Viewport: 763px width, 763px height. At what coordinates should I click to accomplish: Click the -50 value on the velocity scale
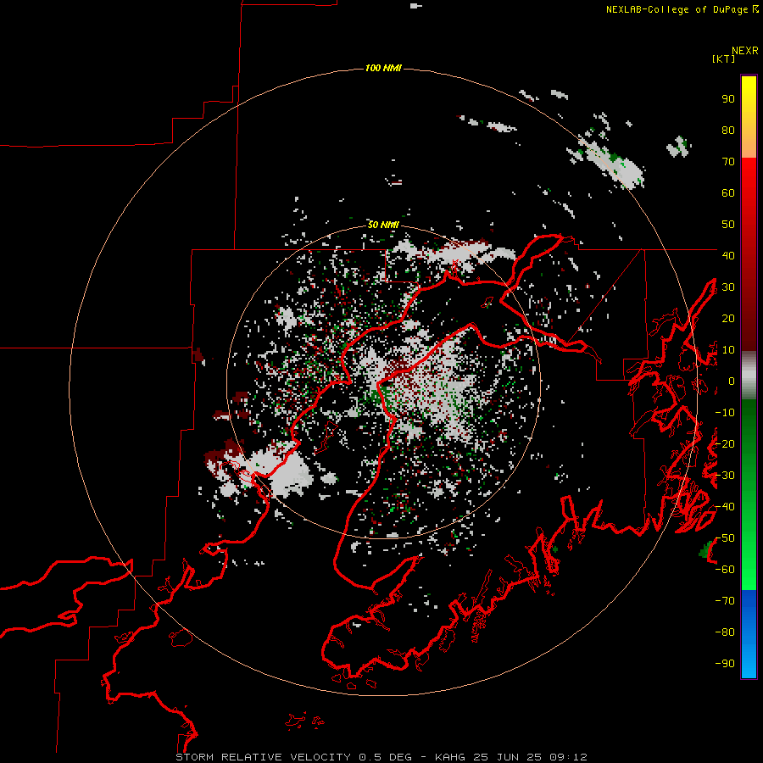tap(725, 538)
